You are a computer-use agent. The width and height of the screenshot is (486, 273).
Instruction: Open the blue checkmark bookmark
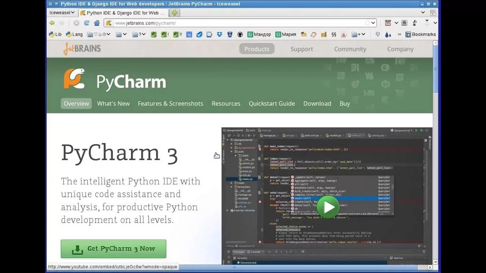click(199, 34)
